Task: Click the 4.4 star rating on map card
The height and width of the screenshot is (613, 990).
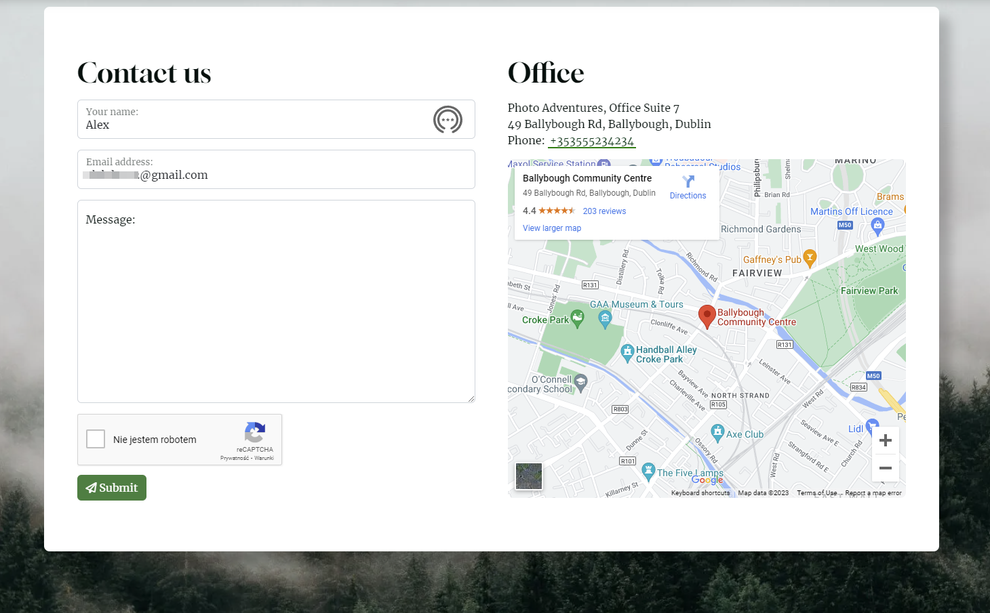Action: click(556, 211)
